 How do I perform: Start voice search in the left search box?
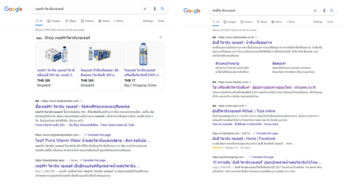coord(155,9)
